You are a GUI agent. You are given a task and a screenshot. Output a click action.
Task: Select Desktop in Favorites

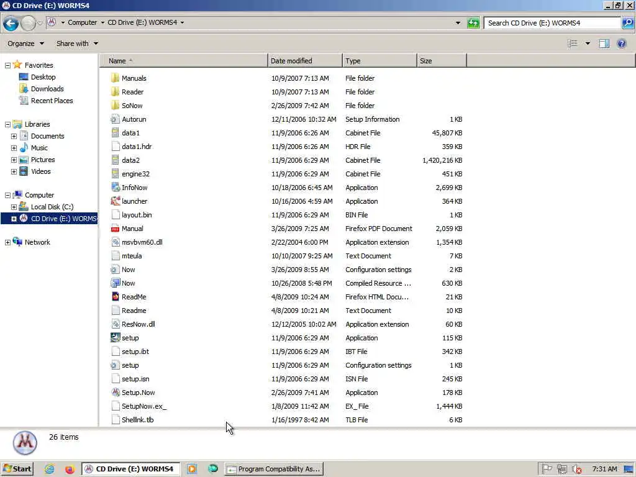(x=43, y=77)
